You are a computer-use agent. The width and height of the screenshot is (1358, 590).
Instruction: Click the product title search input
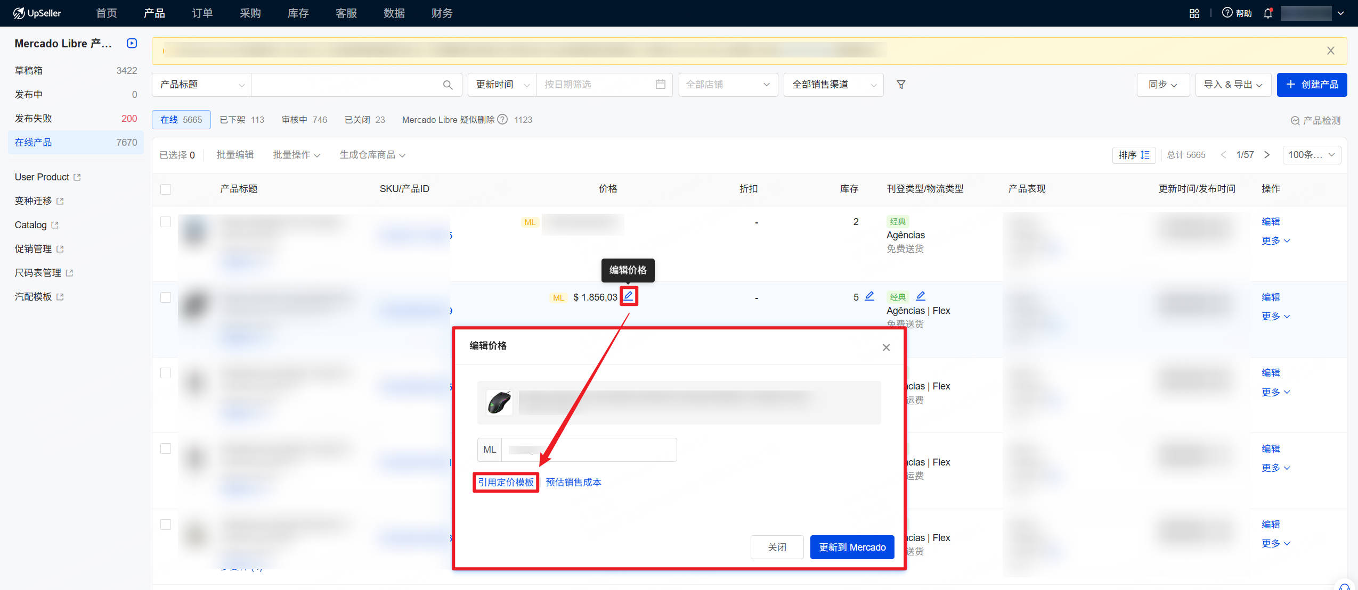(346, 85)
